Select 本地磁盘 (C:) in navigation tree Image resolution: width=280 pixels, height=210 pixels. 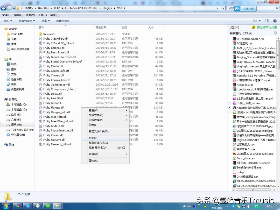click(19, 104)
